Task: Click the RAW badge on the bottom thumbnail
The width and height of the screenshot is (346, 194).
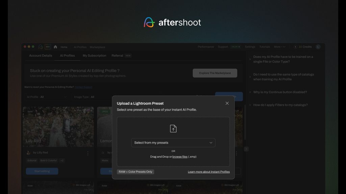Action: [x=30, y=186]
